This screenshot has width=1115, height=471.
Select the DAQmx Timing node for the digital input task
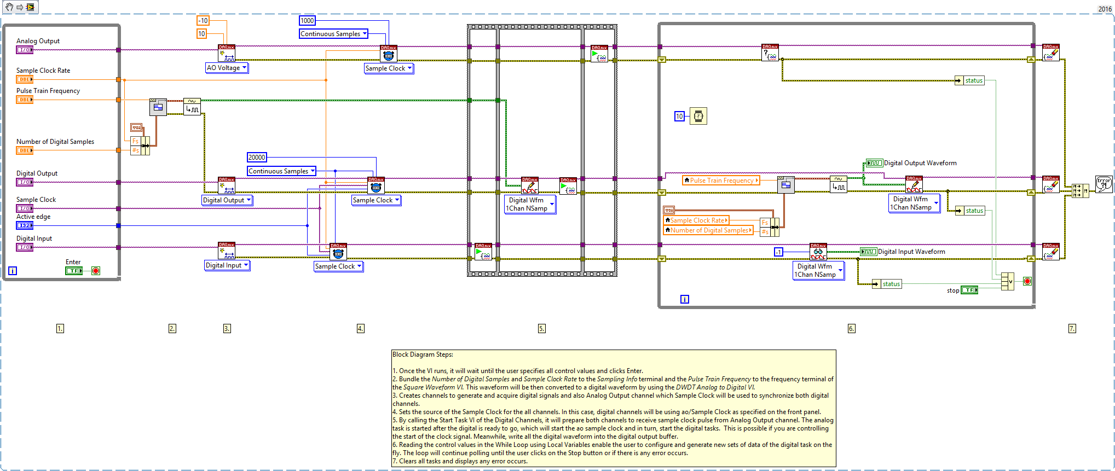pyautogui.click(x=338, y=252)
